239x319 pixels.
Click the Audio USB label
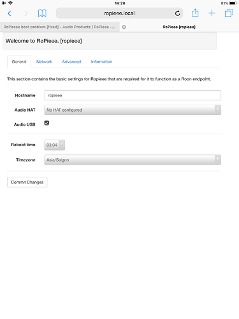coord(25,124)
